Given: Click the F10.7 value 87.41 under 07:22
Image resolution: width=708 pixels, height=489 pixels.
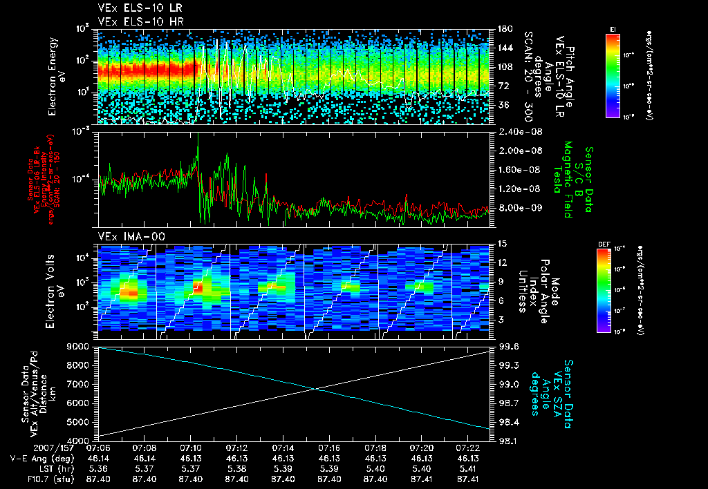Looking at the screenshot, I should 467,479.
